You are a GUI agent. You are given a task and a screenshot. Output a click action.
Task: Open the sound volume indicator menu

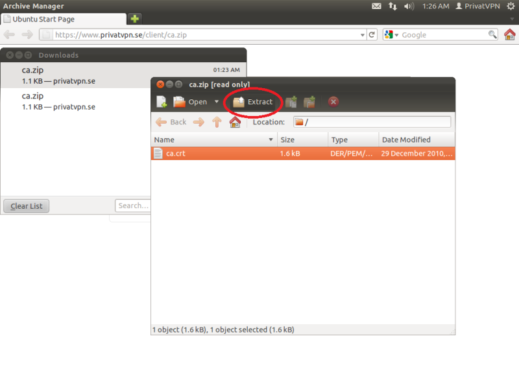(409, 6)
